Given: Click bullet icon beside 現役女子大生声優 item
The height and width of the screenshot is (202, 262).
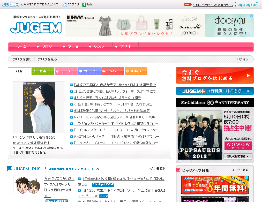Looking at the screenshot, I should pos(79,190).
